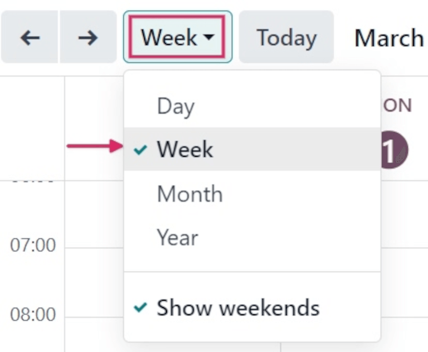This screenshot has height=352, width=428.
Task: Click the caret arrow on the Week button
Action: (x=208, y=38)
